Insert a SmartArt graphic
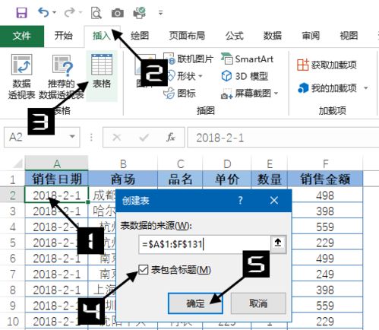 pos(248,59)
